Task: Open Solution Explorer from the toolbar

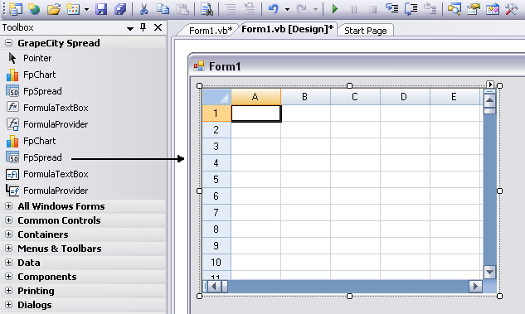Action: click(454, 9)
